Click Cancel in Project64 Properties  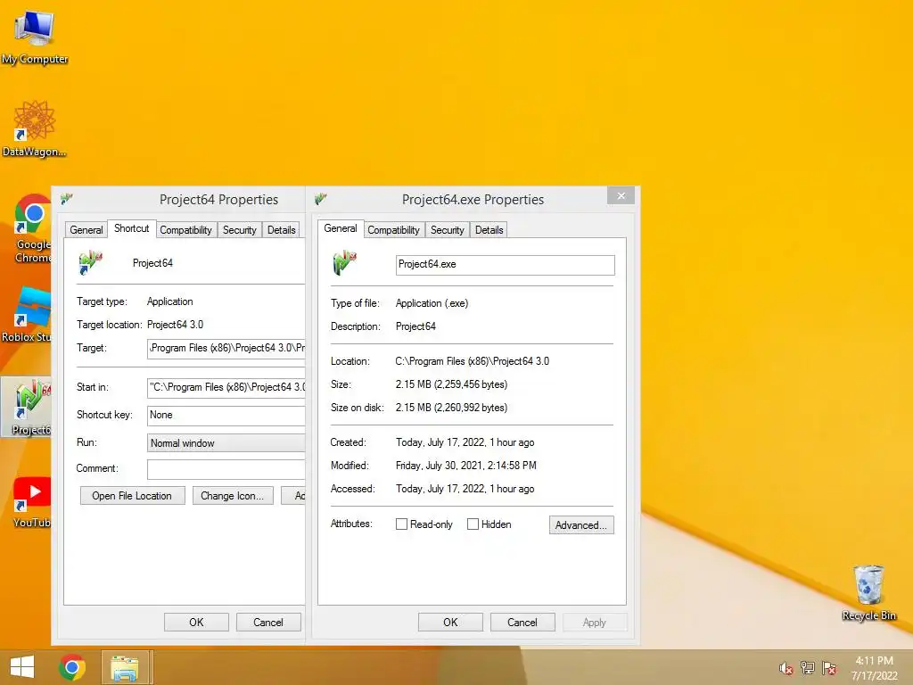(268, 622)
